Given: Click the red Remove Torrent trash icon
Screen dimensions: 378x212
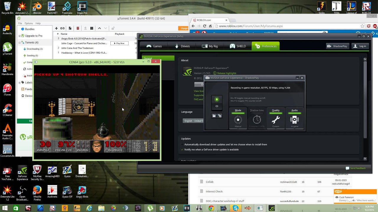Looking at the screenshot, I should [78, 28].
